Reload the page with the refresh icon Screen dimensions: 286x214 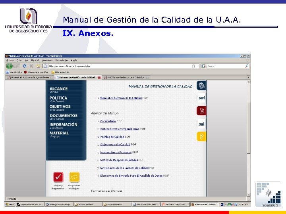[x=25, y=66]
